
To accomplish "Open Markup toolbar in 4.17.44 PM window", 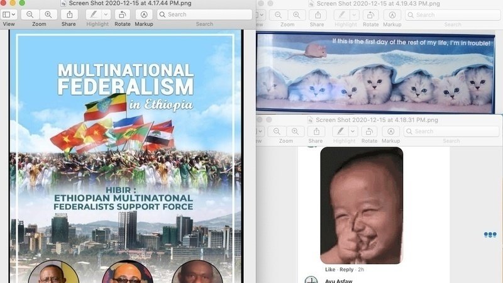I will pos(144,14).
